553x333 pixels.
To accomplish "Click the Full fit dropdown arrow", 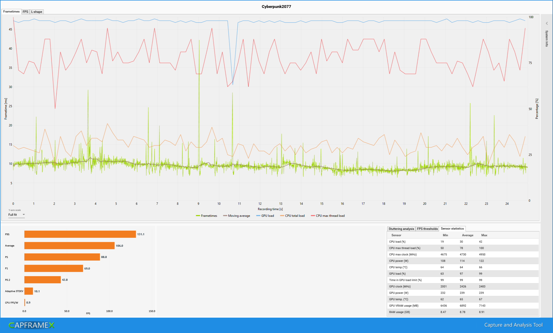I will tap(24, 215).
